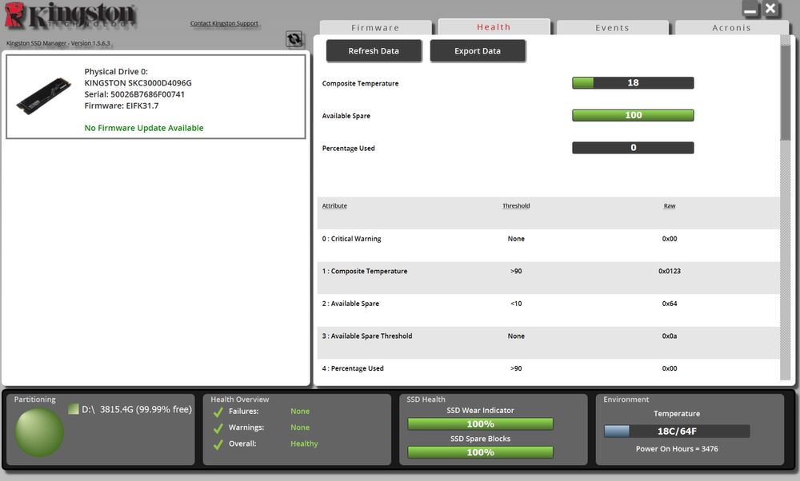
Task: Click the Export Data button
Action: point(478,51)
